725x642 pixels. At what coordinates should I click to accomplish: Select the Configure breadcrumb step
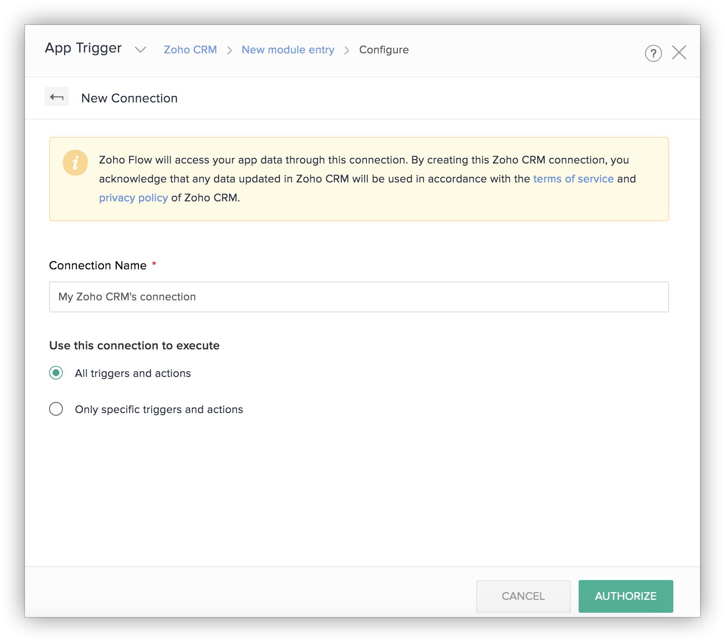(x=384, y=50)
